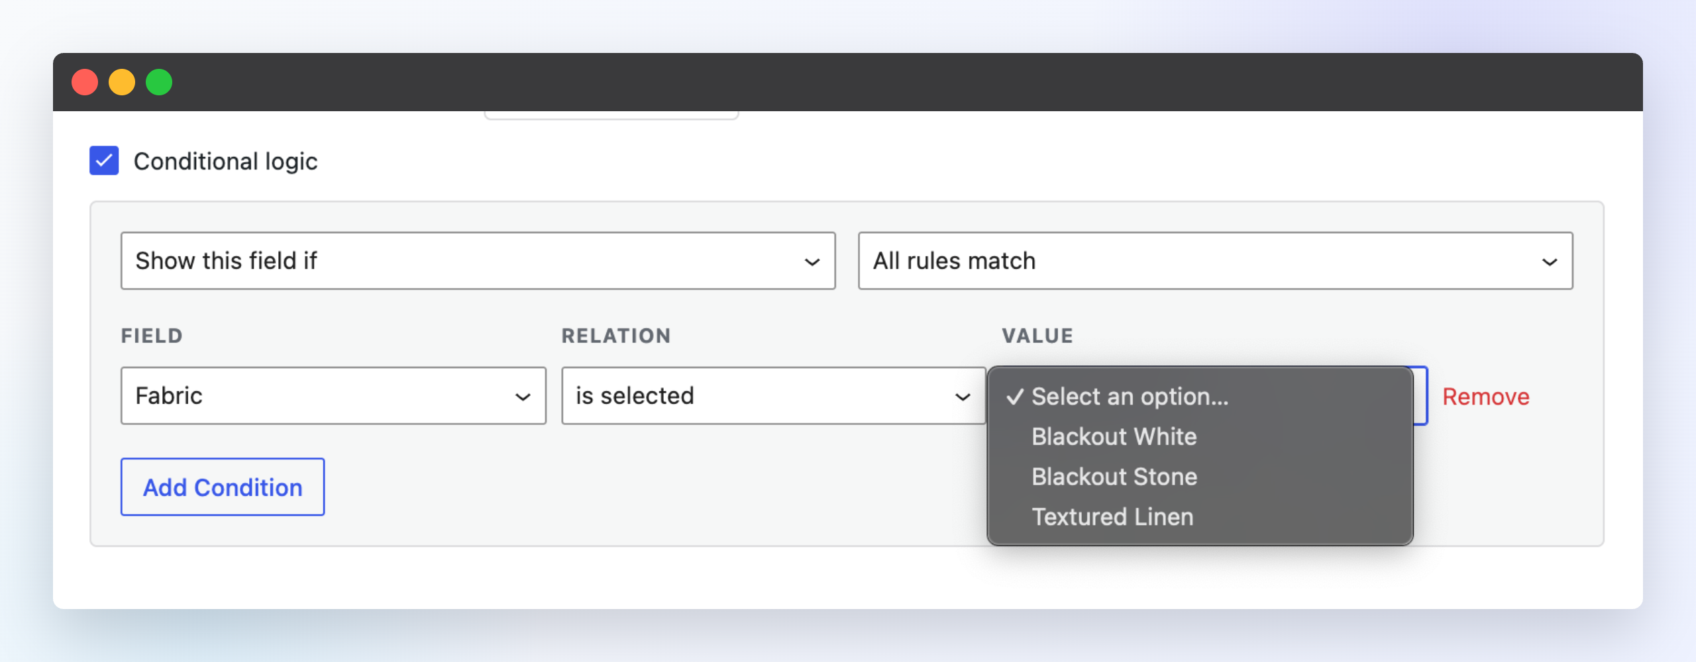Open the 'Show this field if' dropdown
This screenshot has height=662, width=1696.
click(x=478, y=261)
